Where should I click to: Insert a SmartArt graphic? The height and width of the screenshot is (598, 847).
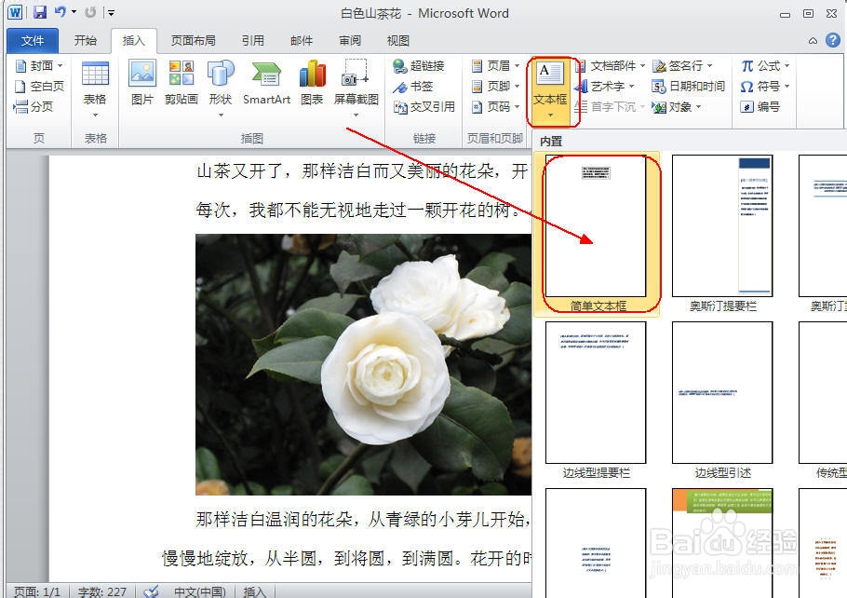click(266, 83)
